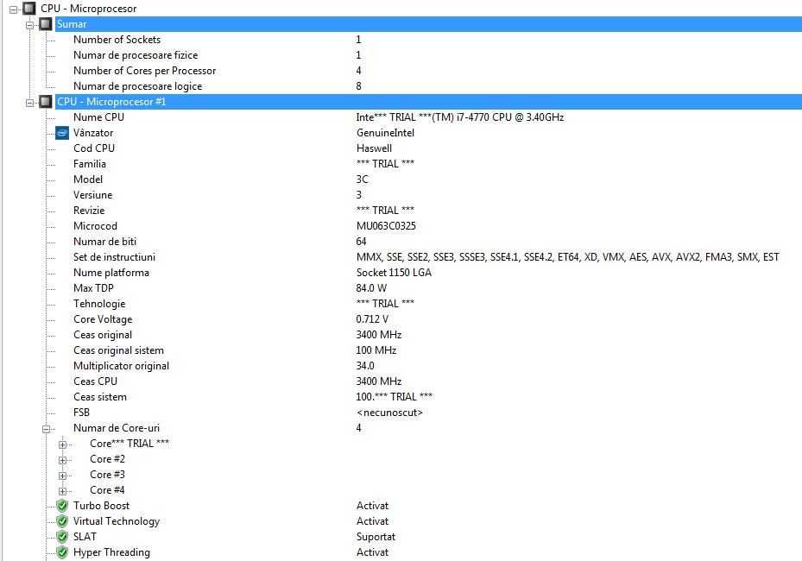Select the Core Voltage label

click(103, 319)
